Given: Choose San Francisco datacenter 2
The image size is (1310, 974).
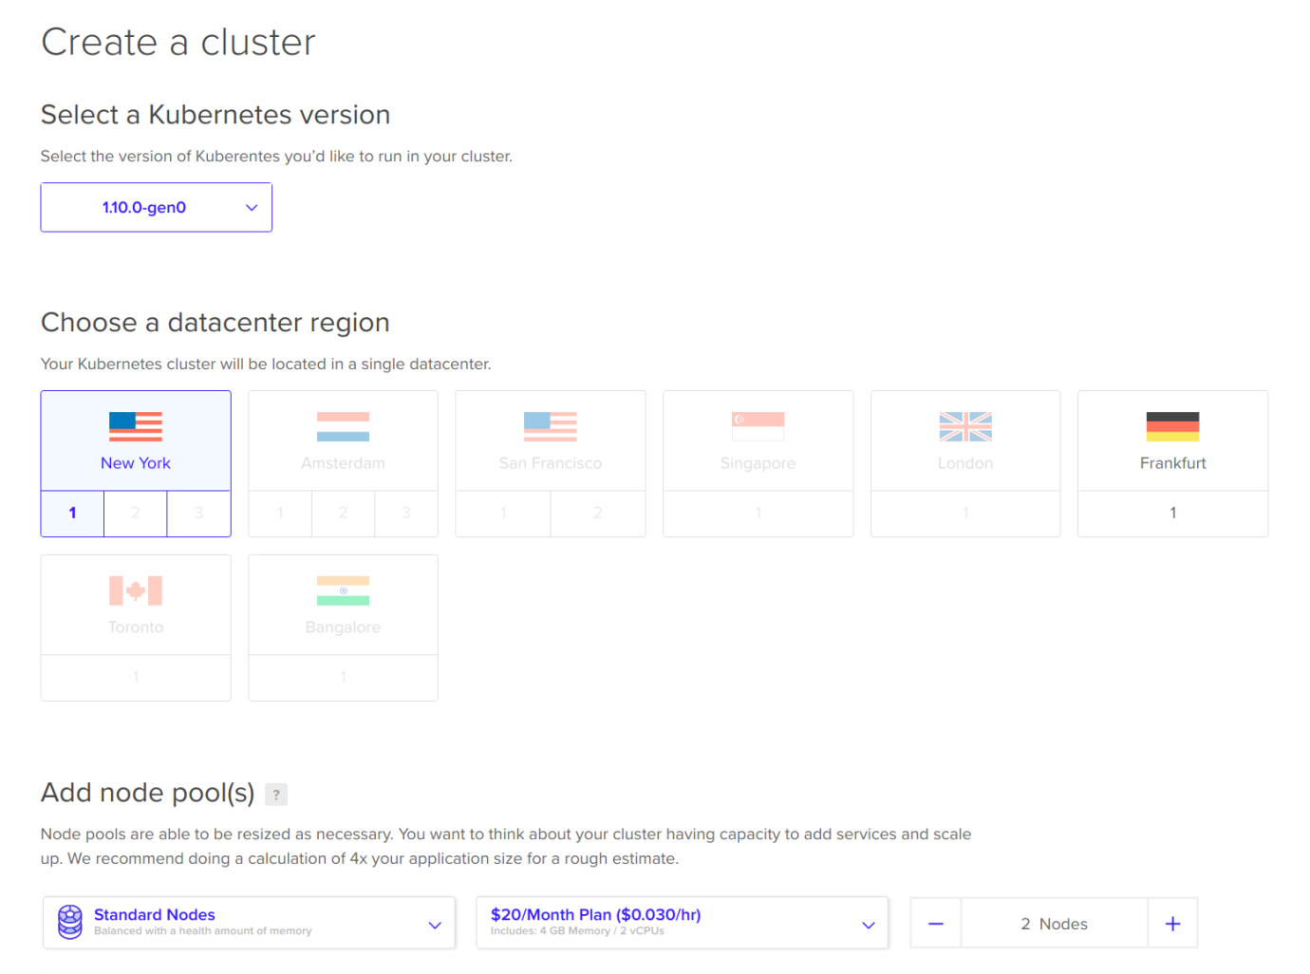Looking at the screenshot, I should (x=597, y=513).
